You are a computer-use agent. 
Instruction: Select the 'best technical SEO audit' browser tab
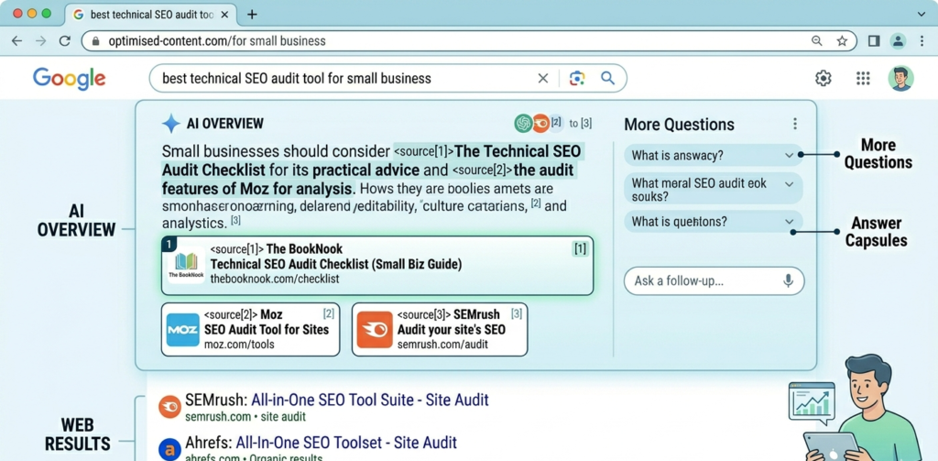pos(149,15)
